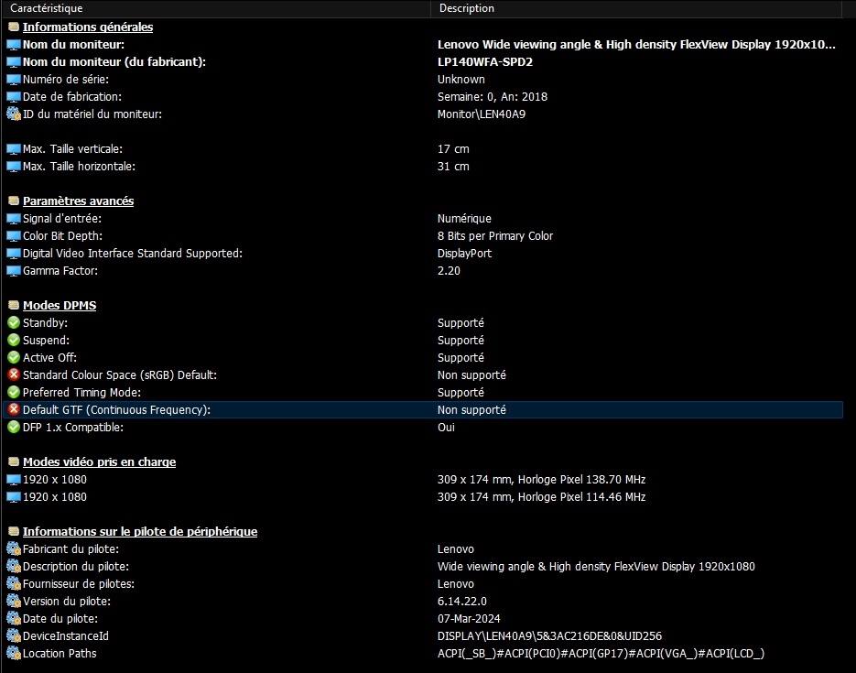Screen dimensions: 856x673
Task: Click the 'Lenovo' value in the Fabricant du pilote row
Action: (x=456, y=548)
